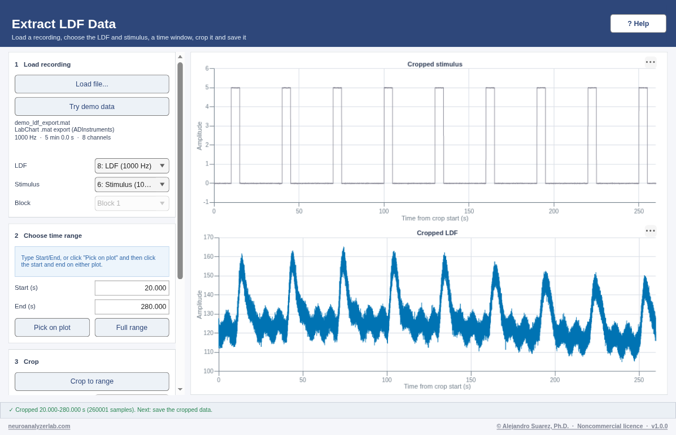This screenshot has height=435, width=676.
Task: Click the Choose time range section heading
Action: tap(53, 236)
